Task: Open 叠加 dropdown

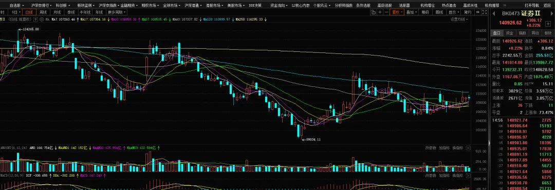Action: (412, 12)
